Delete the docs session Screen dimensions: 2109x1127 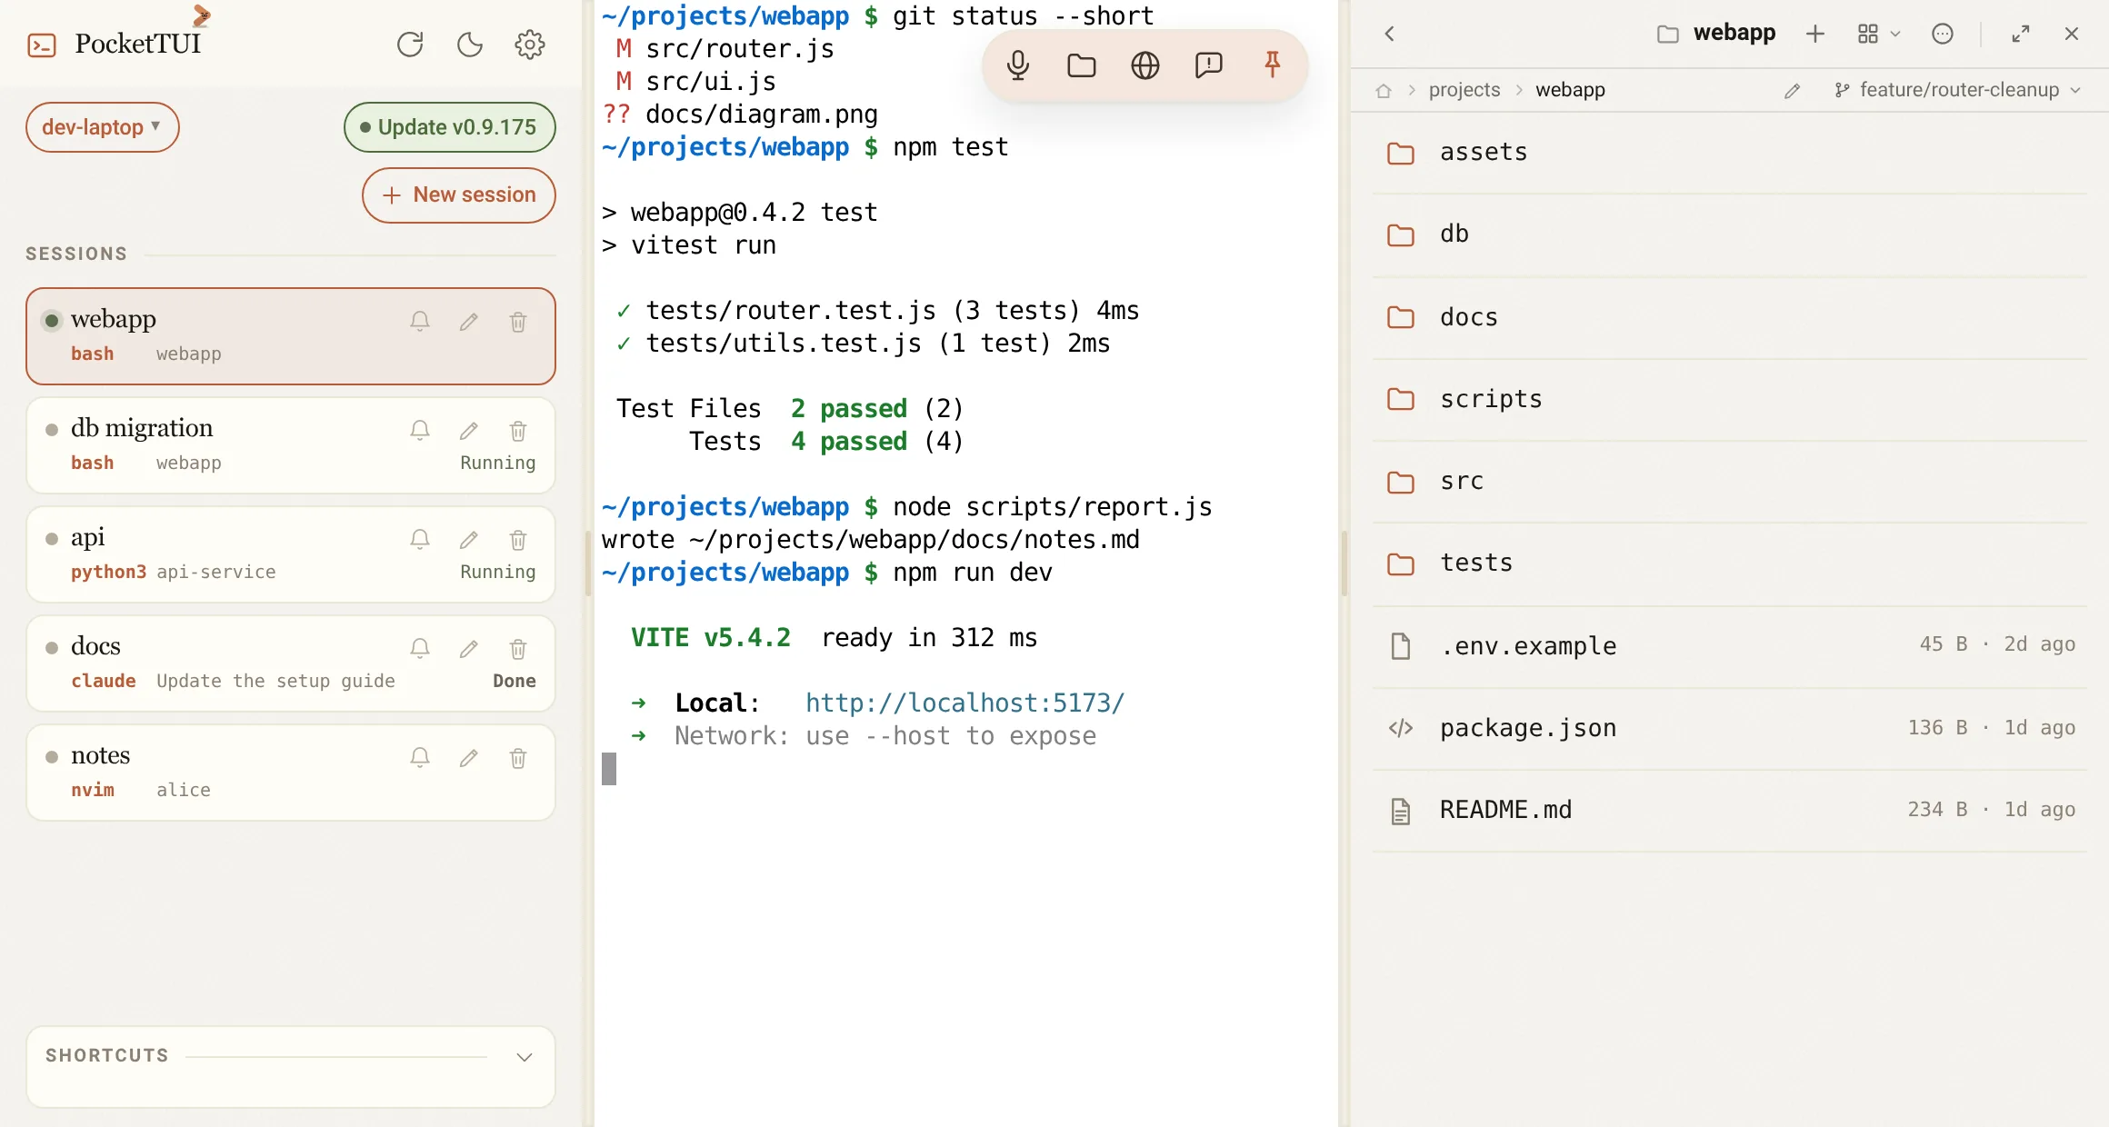[518, 648]
